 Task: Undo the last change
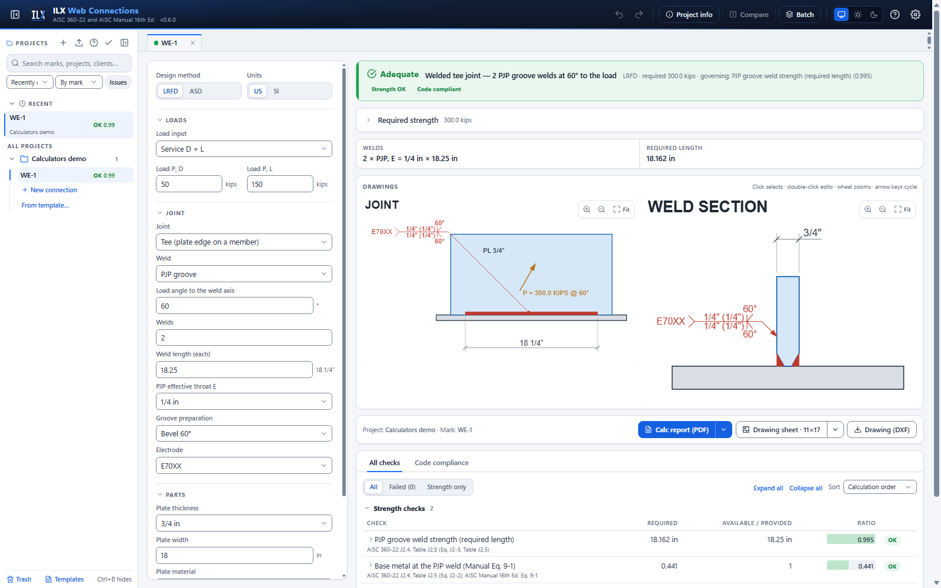(x=619, y=15)
